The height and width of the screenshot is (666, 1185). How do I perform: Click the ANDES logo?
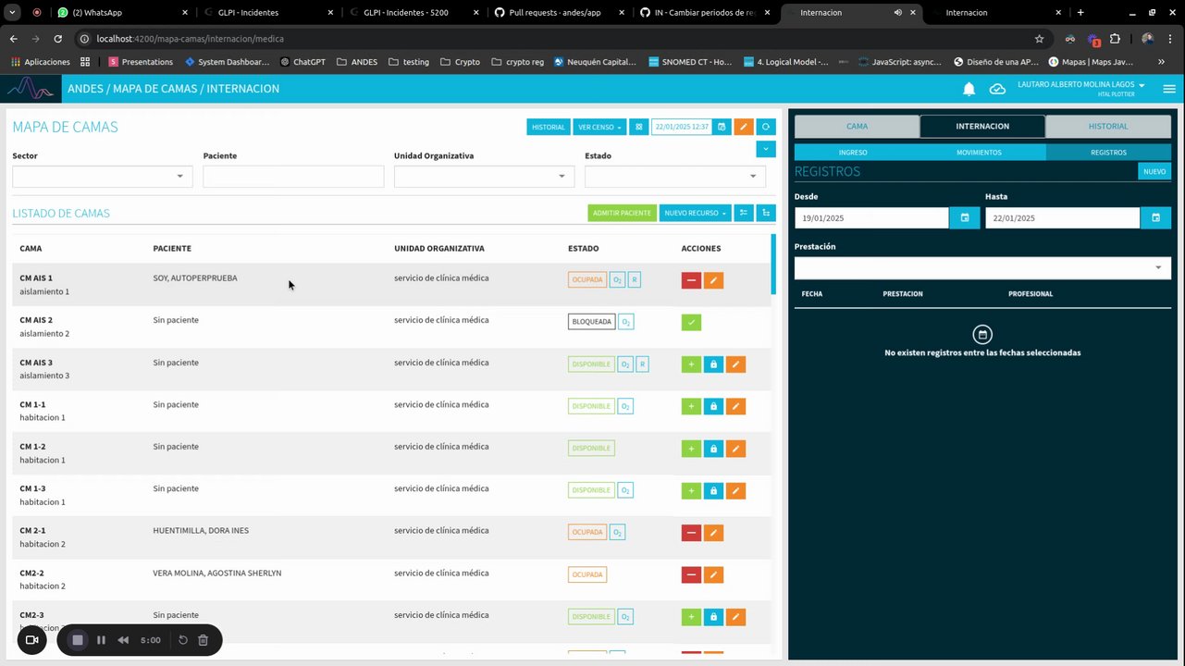pos(31,89)
